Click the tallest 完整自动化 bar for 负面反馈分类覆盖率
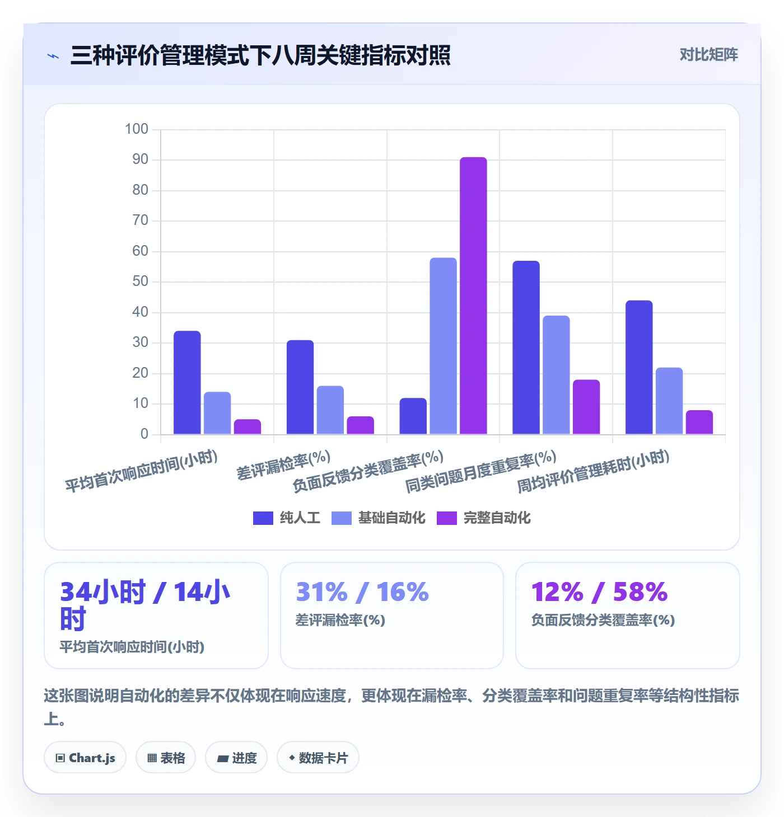This screenshot has width=784, height=817. (474, 295)
